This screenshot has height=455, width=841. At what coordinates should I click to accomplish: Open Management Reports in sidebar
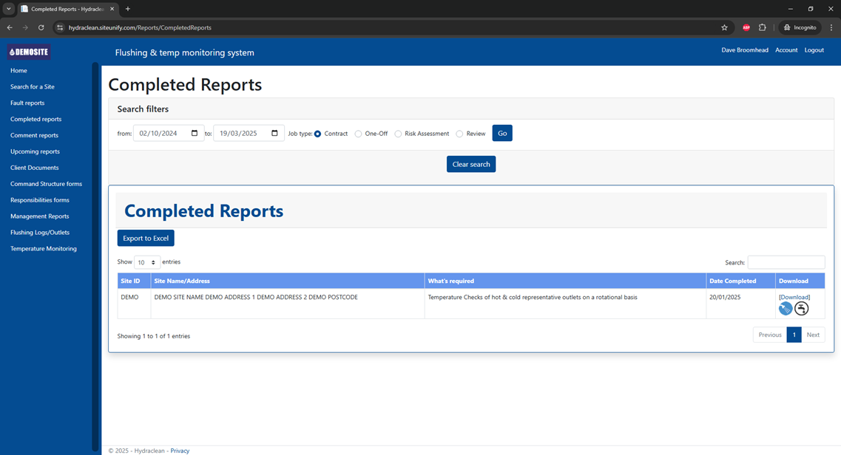[40, 216]
